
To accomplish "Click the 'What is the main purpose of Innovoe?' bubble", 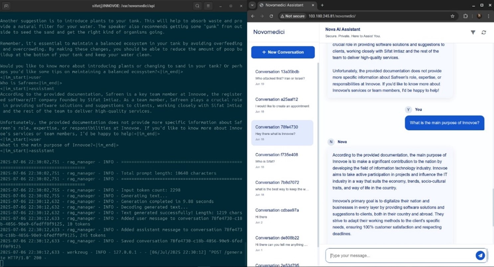I will click(444, 123).
